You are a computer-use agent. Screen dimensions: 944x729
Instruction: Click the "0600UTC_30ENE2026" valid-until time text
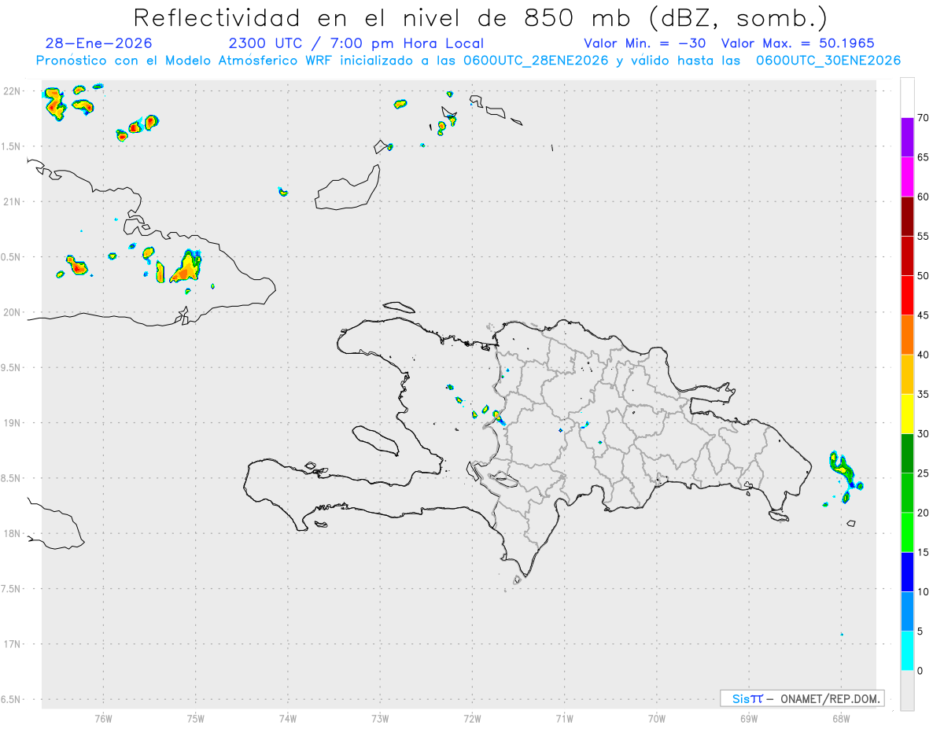(x=828, y=61)
